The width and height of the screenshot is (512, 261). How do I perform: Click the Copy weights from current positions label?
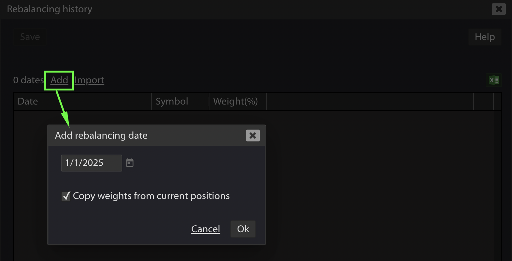click(151, 196)
